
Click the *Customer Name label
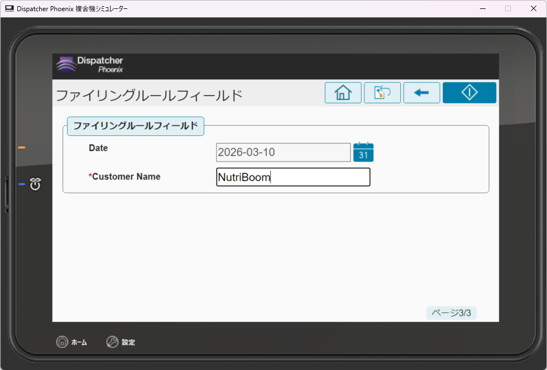124,177
